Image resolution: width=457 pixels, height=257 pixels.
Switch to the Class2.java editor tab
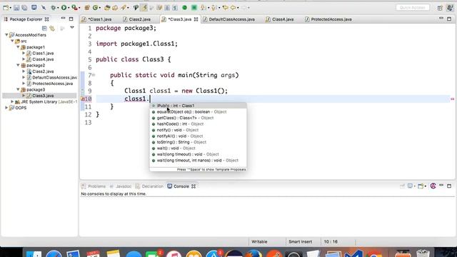click(x=139, y=19)
